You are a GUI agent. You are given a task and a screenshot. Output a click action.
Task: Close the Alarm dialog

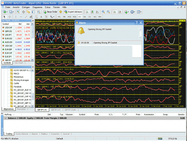141,22
